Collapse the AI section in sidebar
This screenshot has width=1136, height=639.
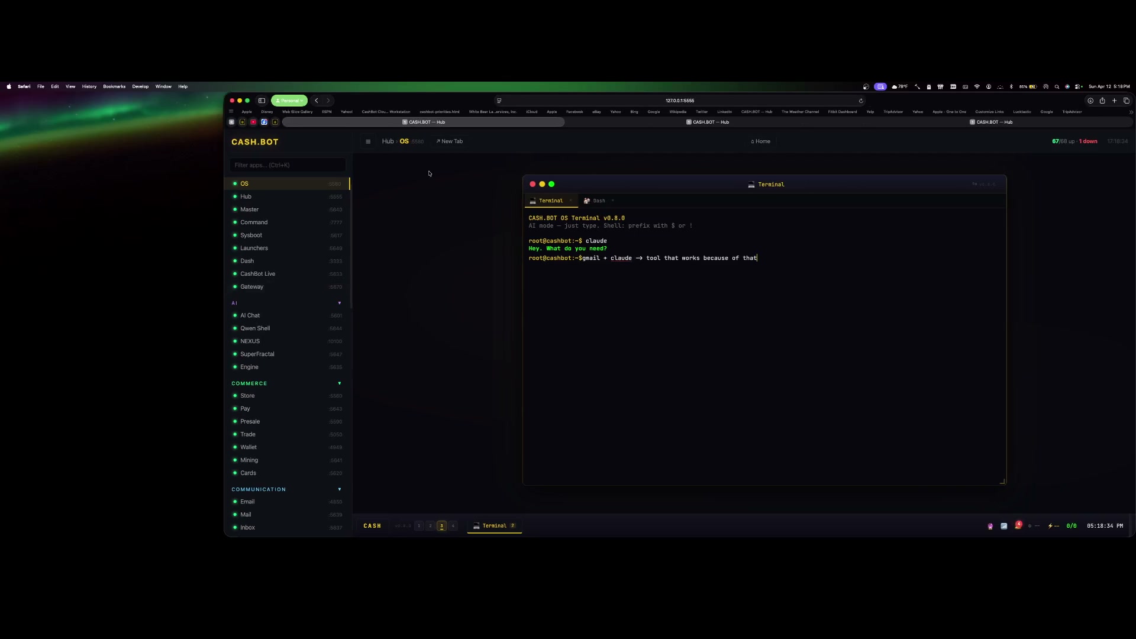340,303
